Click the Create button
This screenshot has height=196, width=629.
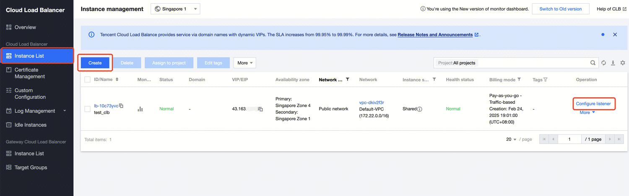pyautogui.click(x=95, y=63)
